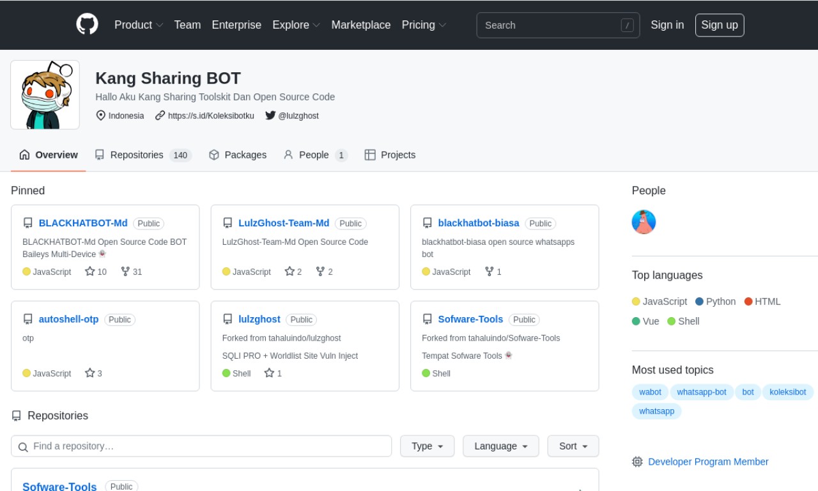Click the magnifier icon in the repository search field
The height and width of the screenshot is (491, 818).
23,446
